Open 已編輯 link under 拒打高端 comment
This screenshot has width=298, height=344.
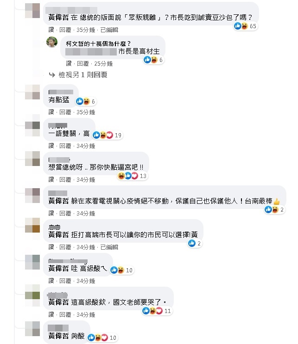pyautogui.click(x=109, y=247)
